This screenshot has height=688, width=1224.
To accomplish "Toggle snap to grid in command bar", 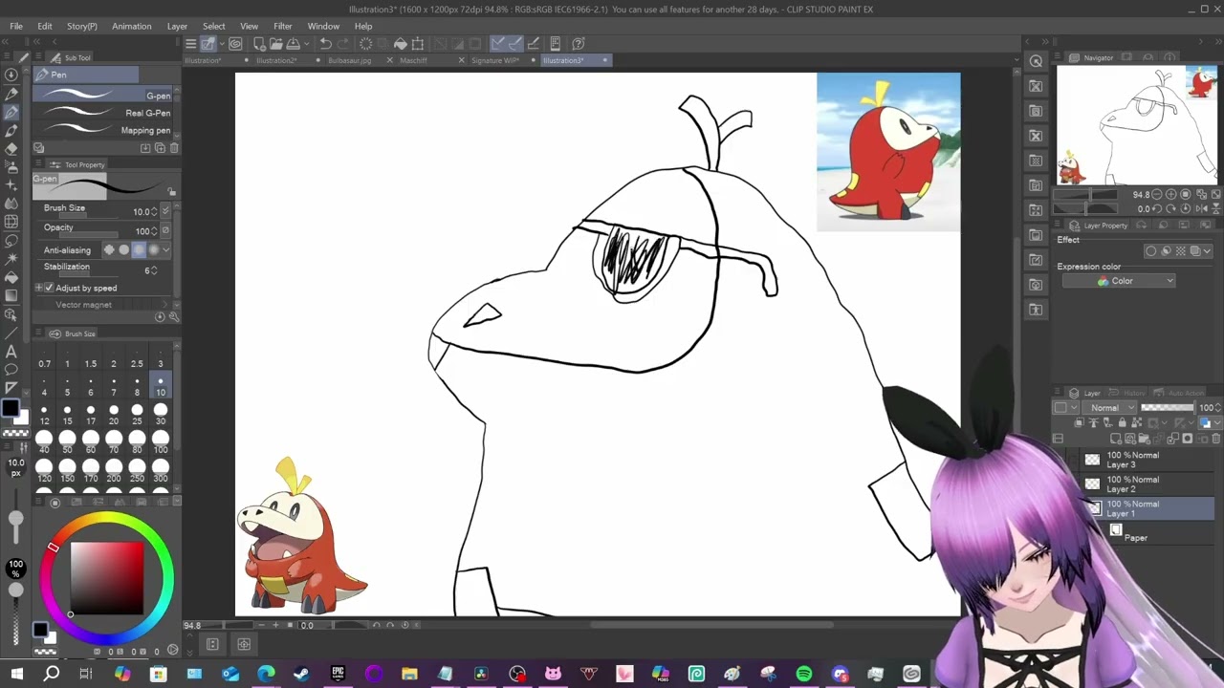I will [x=534, y=43].
